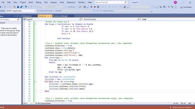Click the Open File toolbar icon
The height and width of the screenshot is (109, 195).
pos(15,7)
